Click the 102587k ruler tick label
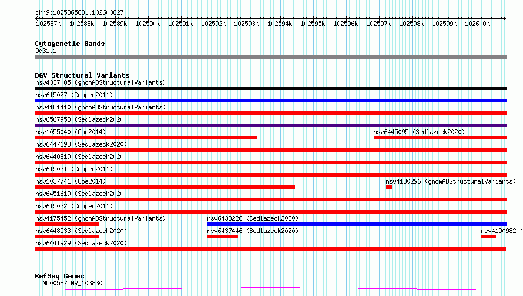523x296 pixels. pyautogui.click(x=48, y=24)
